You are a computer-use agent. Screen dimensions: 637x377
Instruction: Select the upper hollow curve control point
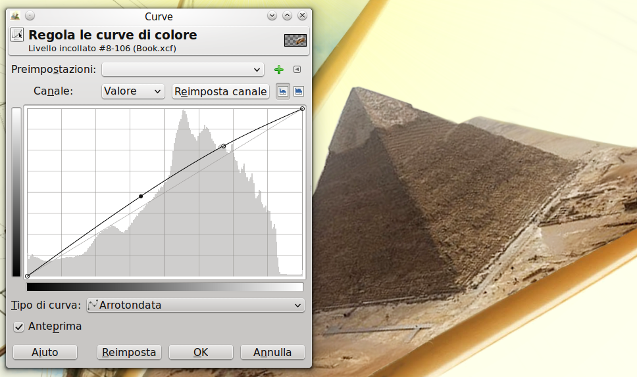(x=224, y=146)
